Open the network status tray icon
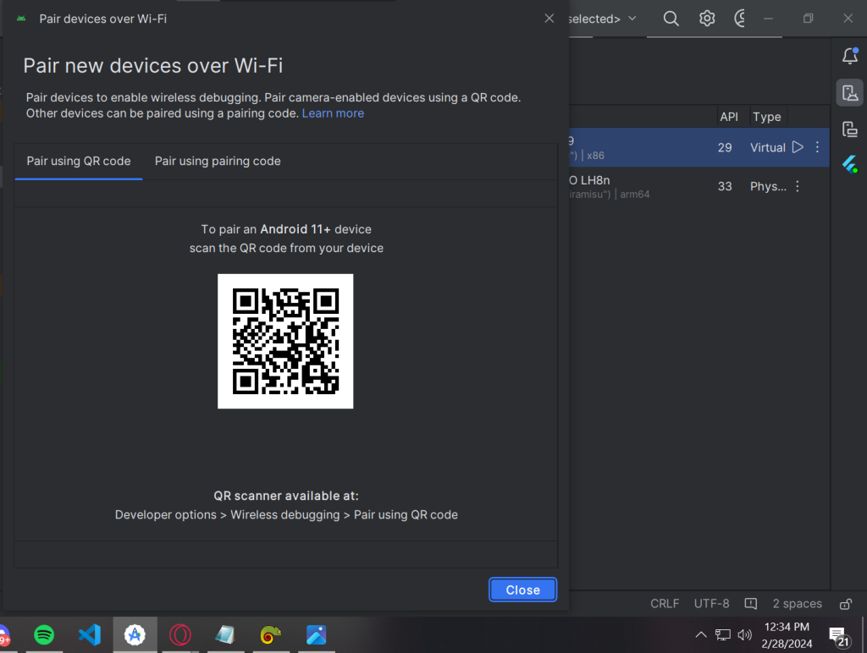867x653 pixels. tap(723, 634)
